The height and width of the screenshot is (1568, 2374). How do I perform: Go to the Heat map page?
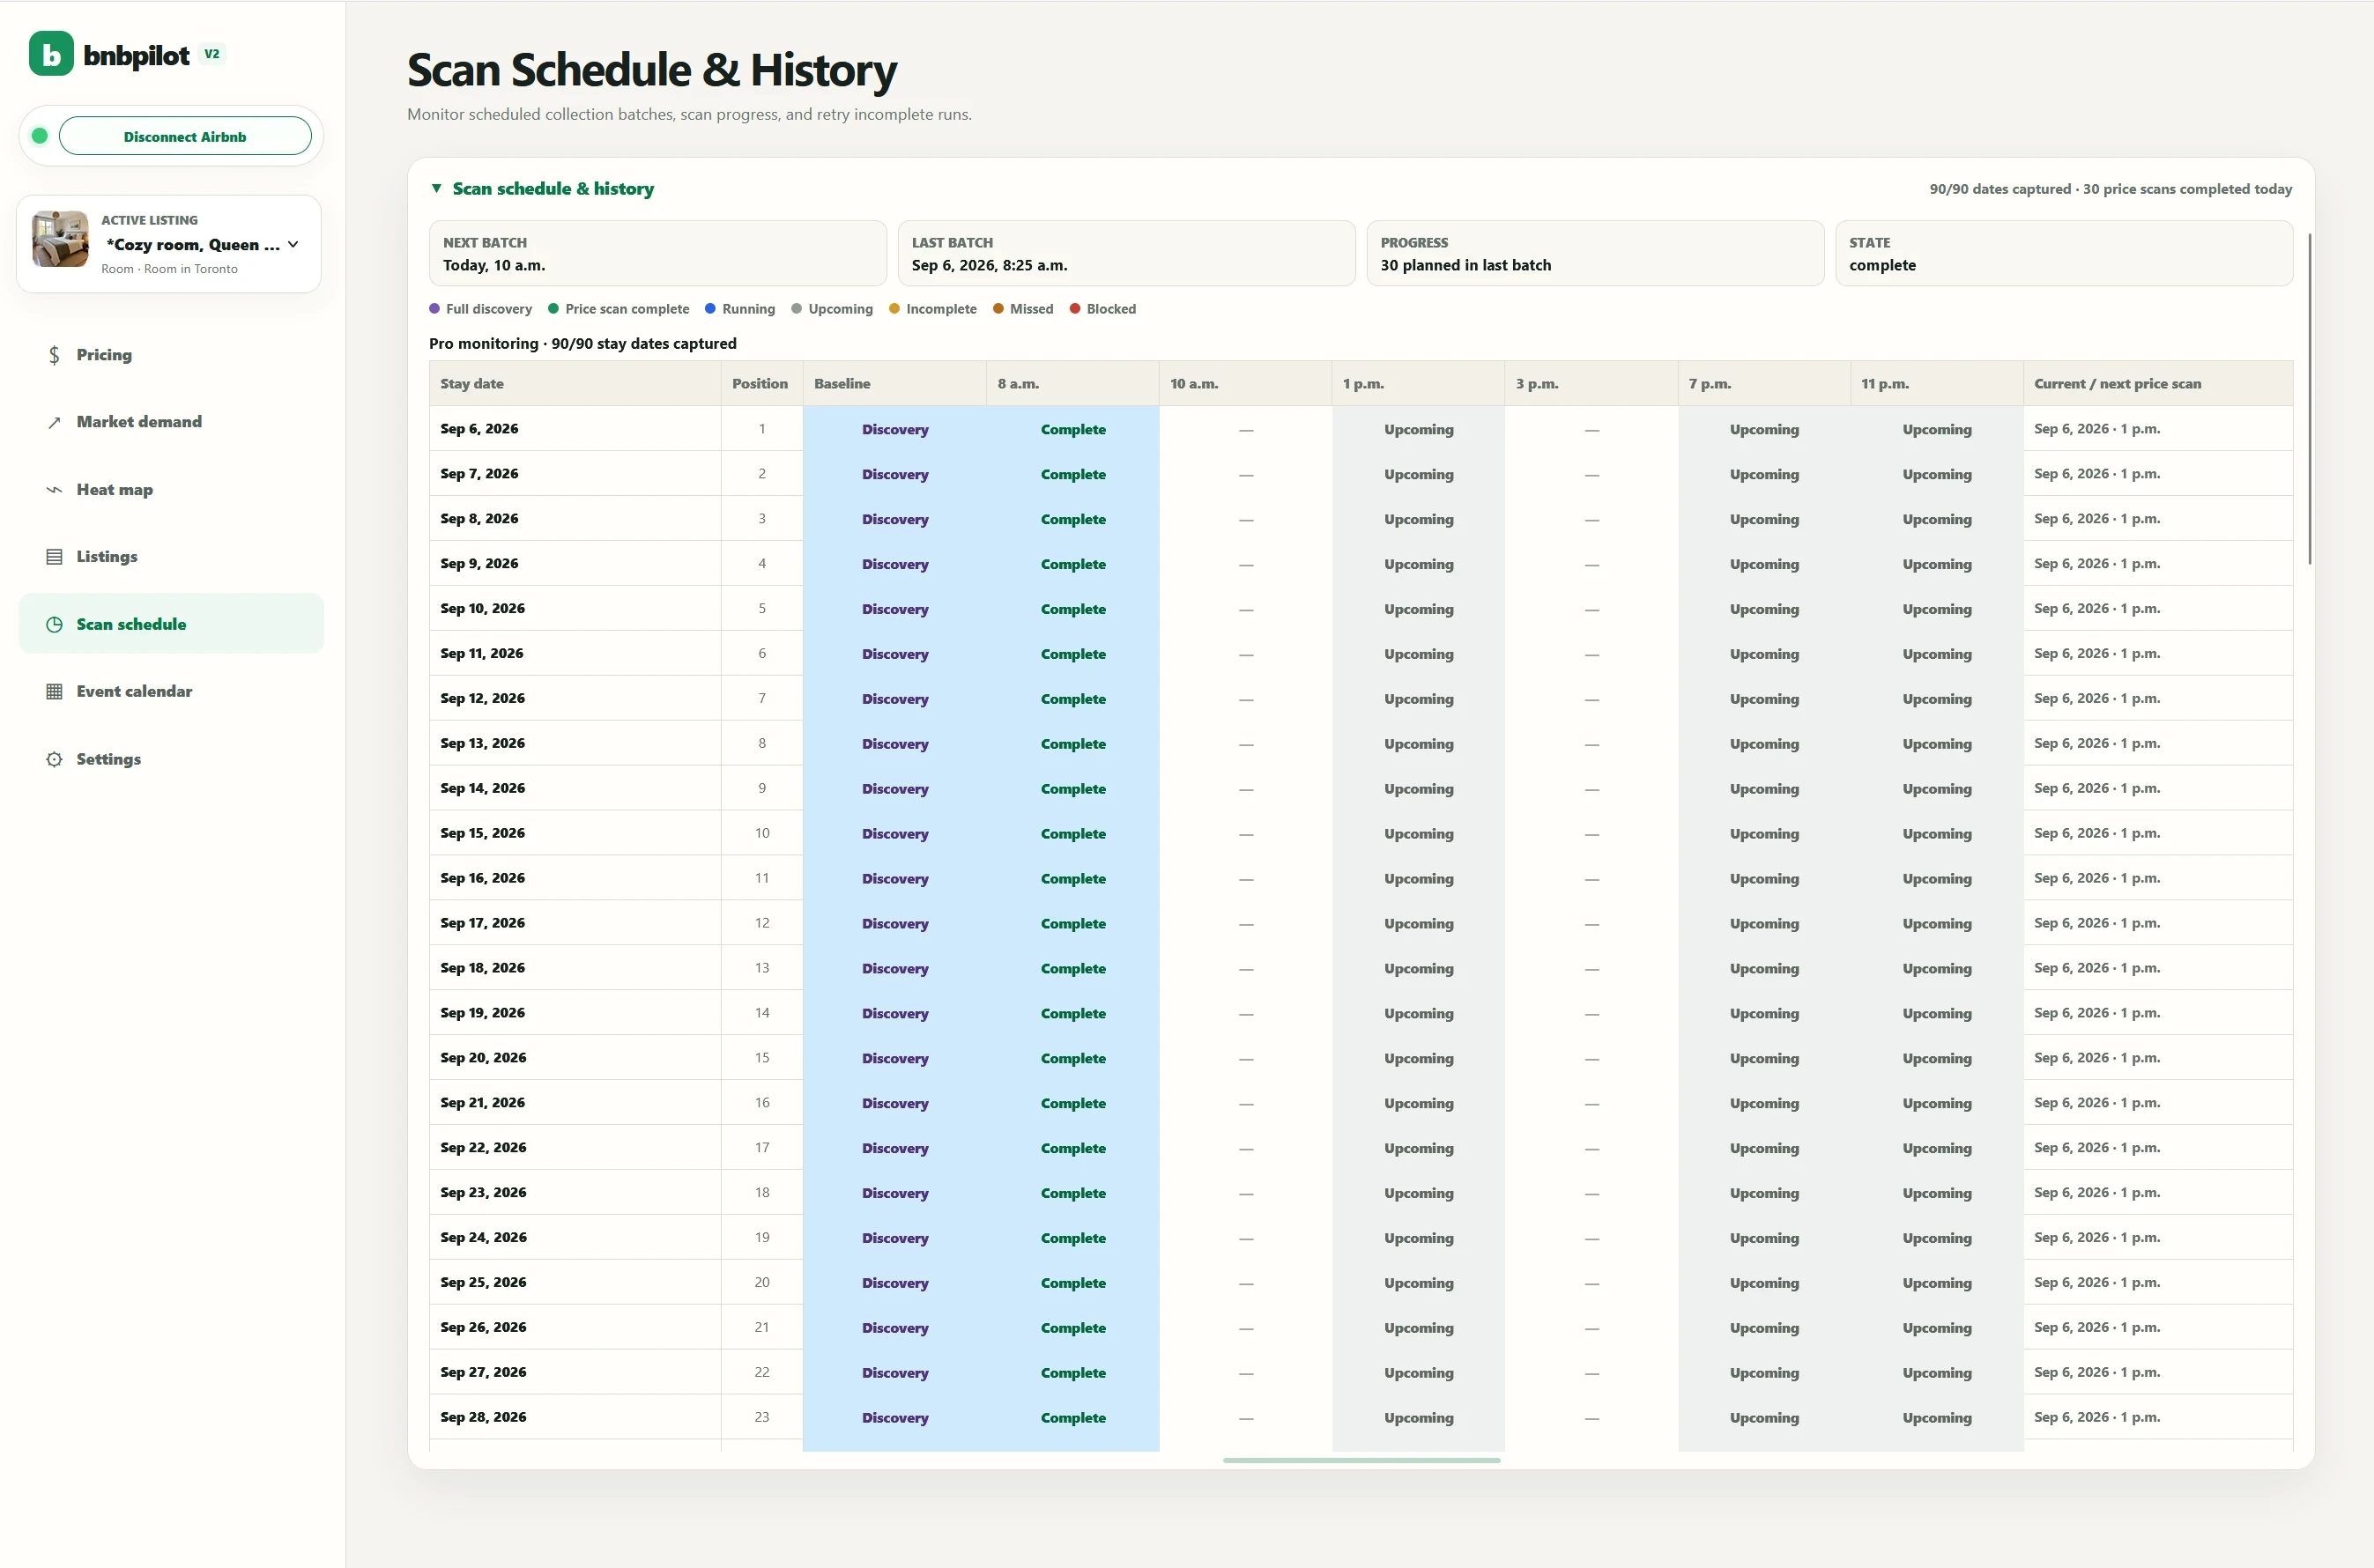[x=171, y=490]
